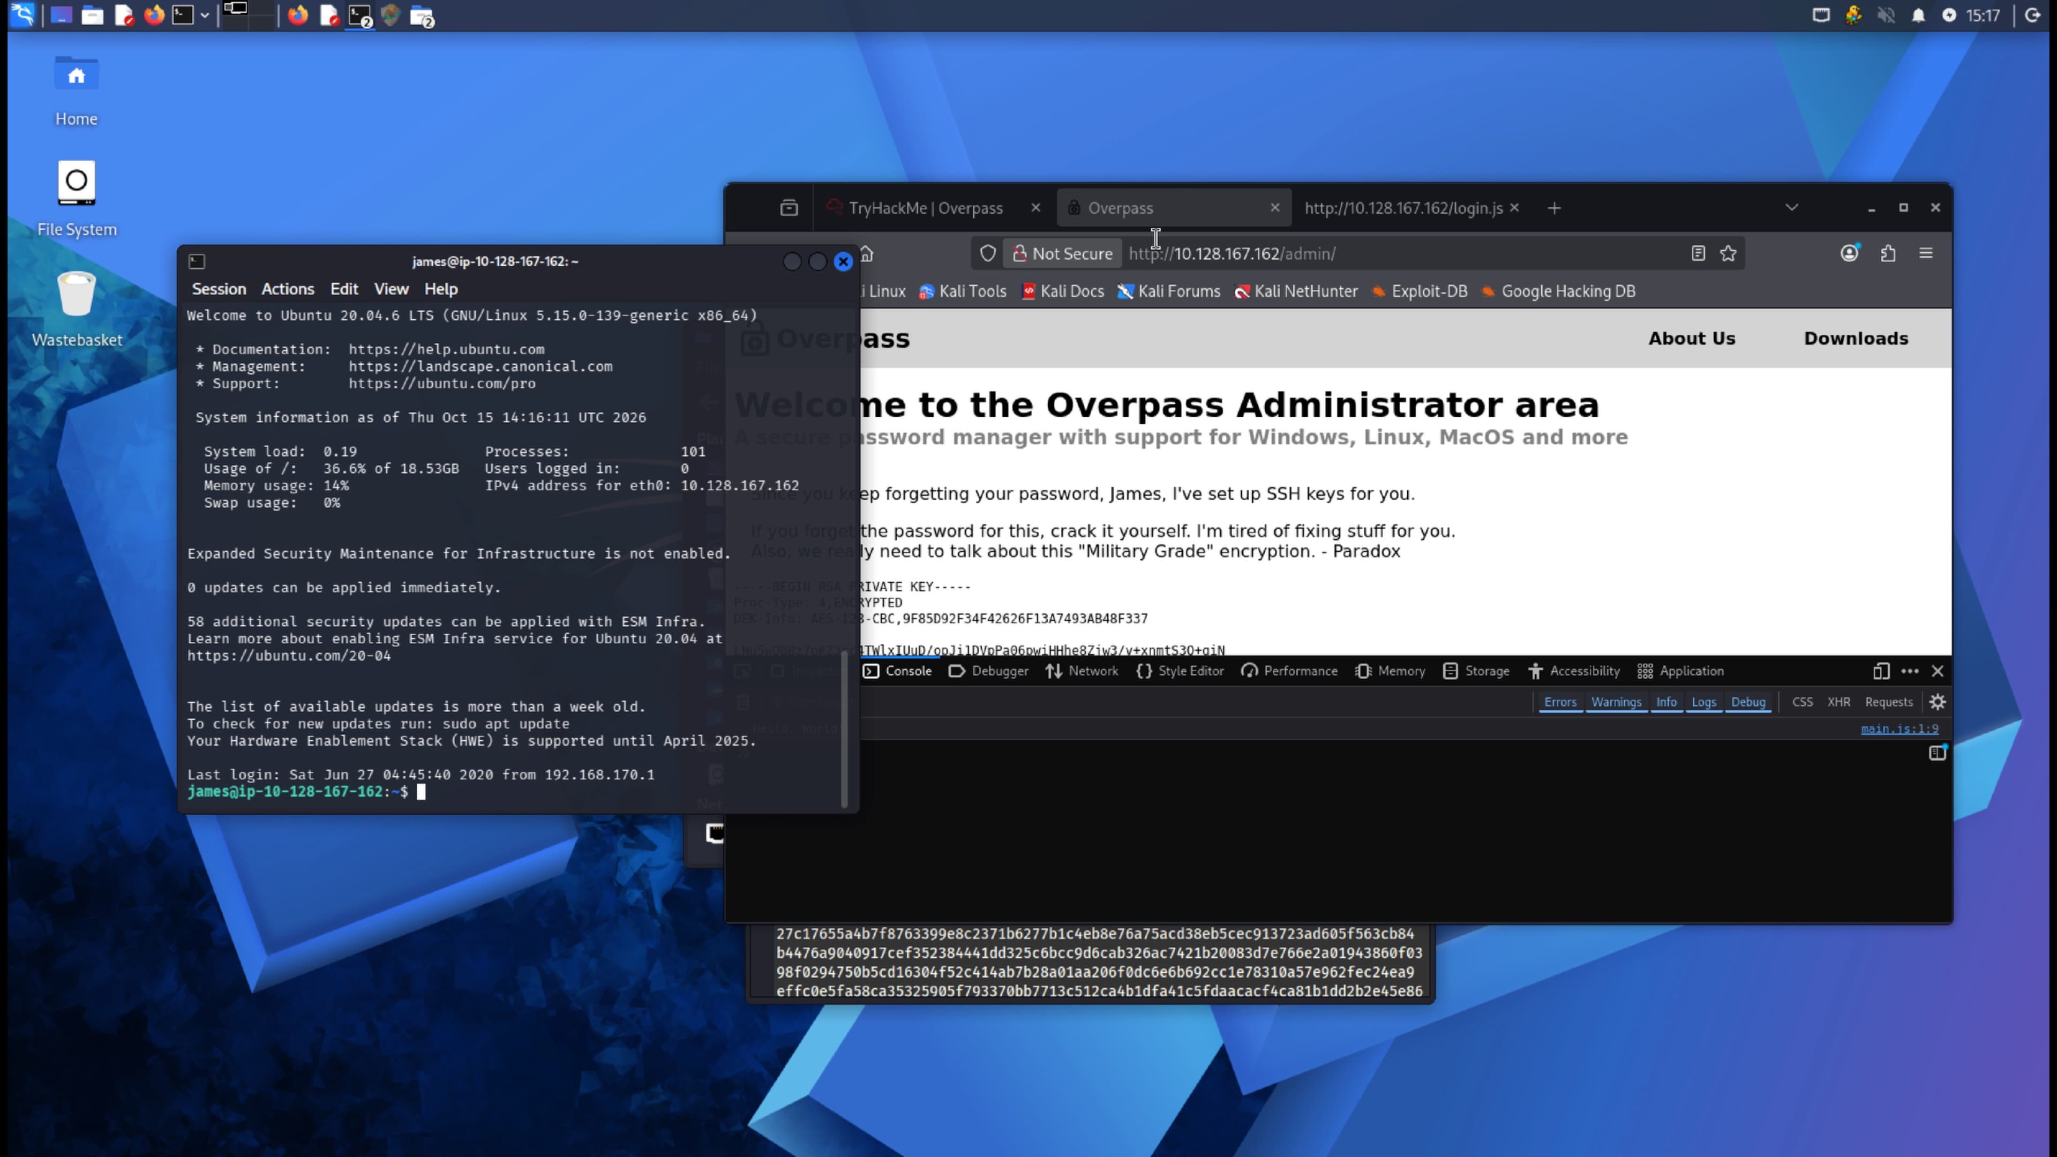
Task: Toggle the Debug console filter
Action: click(1748, 702)
